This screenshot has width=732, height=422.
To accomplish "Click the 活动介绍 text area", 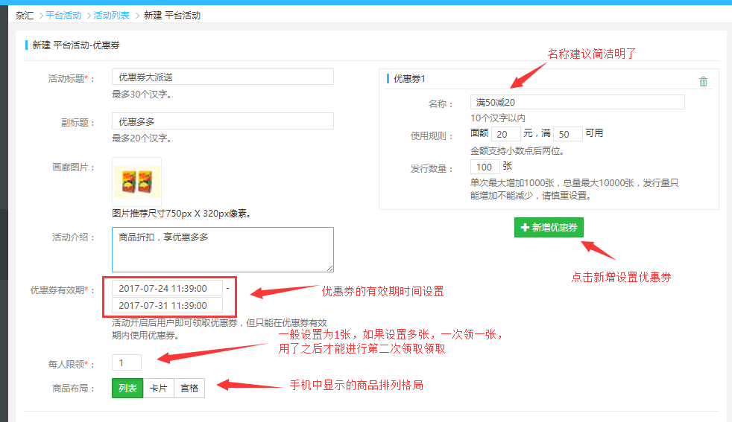I will click(222, 249).
